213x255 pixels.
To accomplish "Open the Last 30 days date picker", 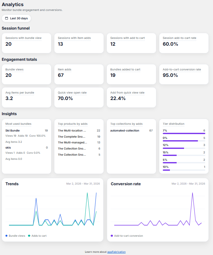I will tap(16, 18).
